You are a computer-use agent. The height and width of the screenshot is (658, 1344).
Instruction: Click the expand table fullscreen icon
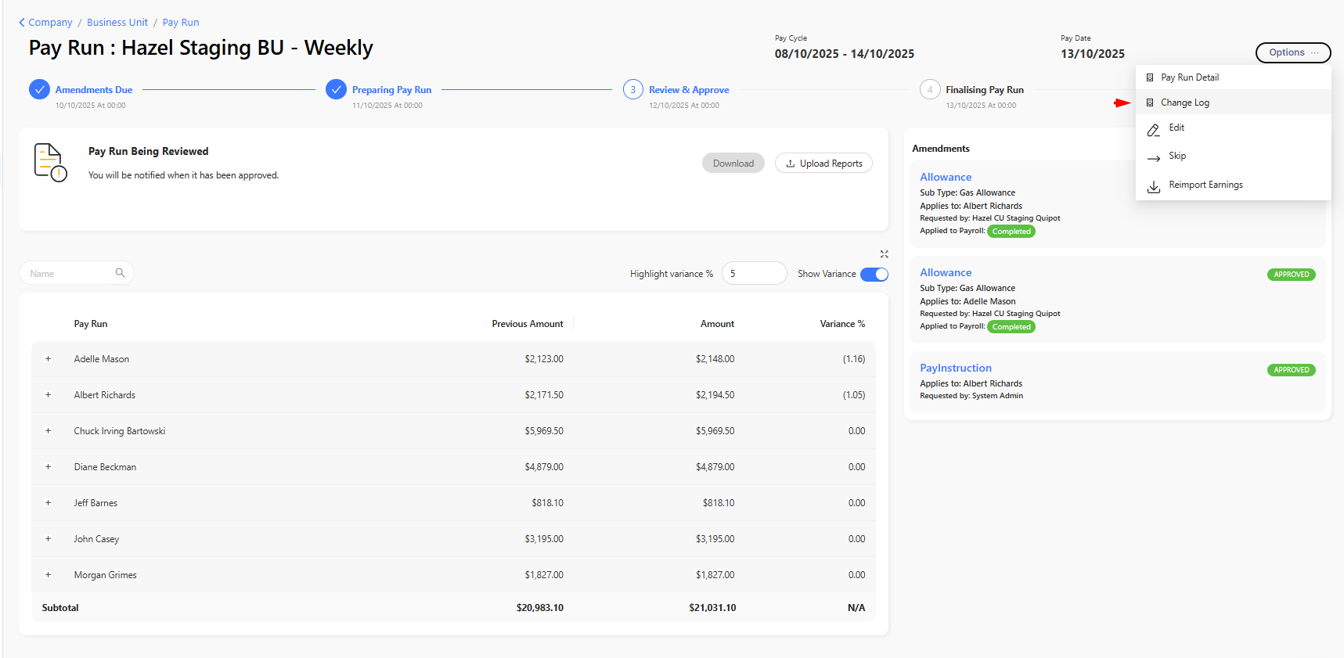[x=884, y=254]
